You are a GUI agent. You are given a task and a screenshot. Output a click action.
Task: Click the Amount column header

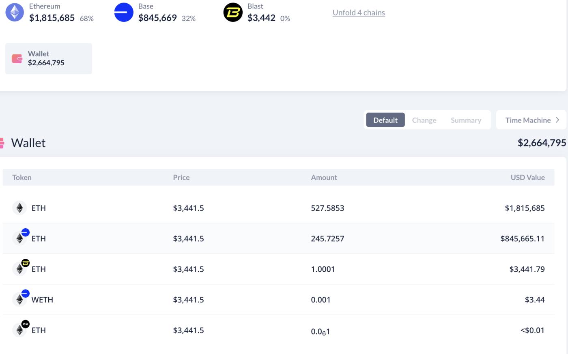[324, 177]
